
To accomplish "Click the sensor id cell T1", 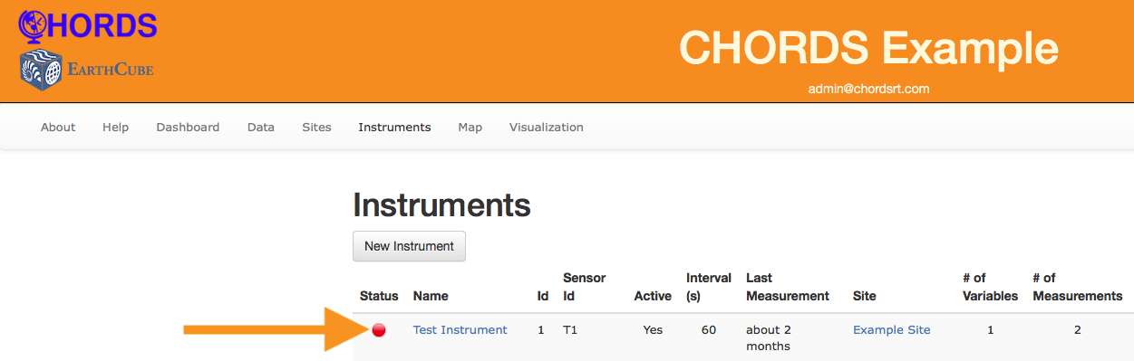I will [570, 330].
